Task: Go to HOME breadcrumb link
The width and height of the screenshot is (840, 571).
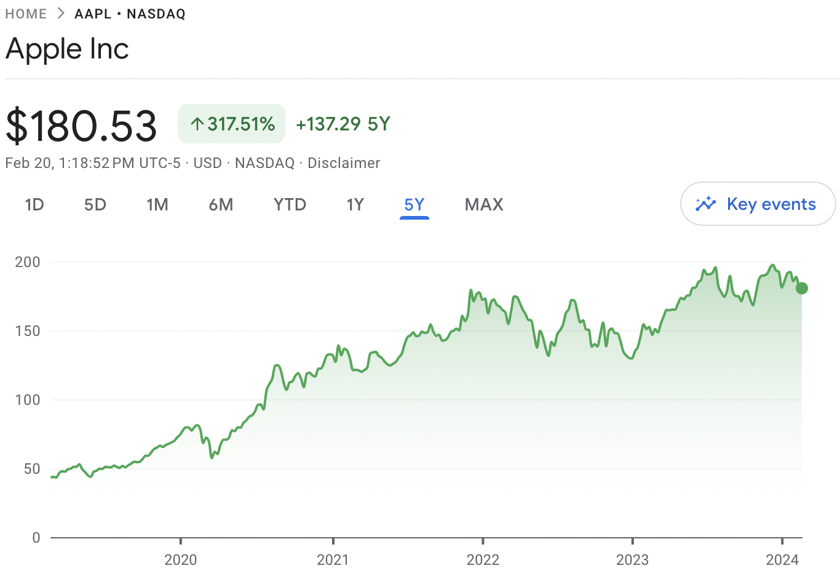Action: [x=26, y=14]
